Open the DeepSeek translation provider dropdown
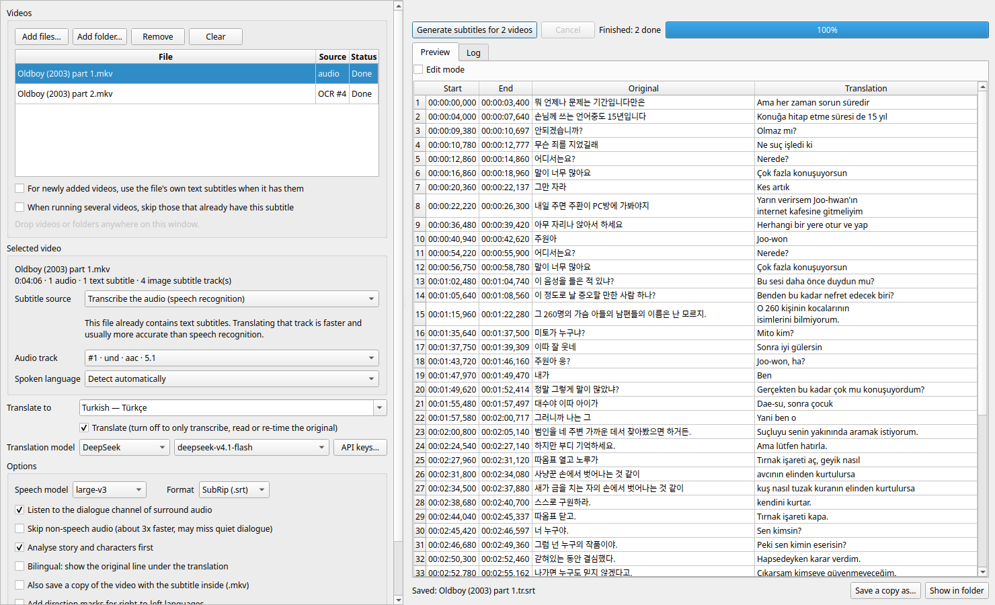The width and height of the screenshot is (995, 605). (124, 448)
